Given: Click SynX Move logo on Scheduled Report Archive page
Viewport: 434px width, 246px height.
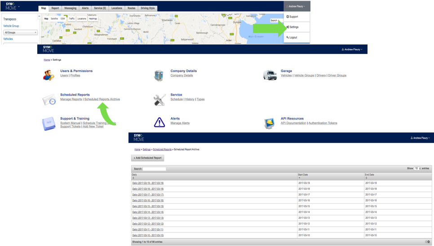Looking at the screenshot, I should (139, 137).
